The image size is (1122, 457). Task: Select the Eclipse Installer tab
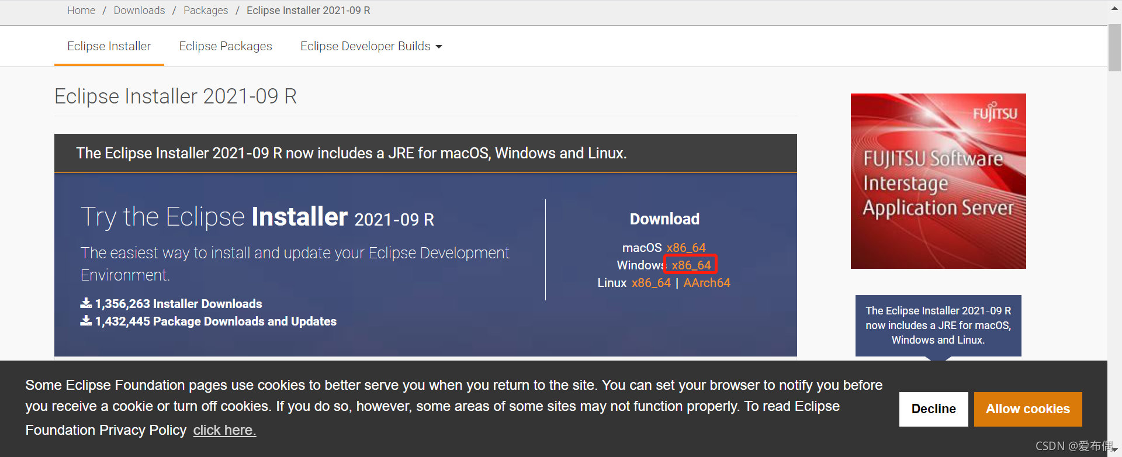[109, 46]
